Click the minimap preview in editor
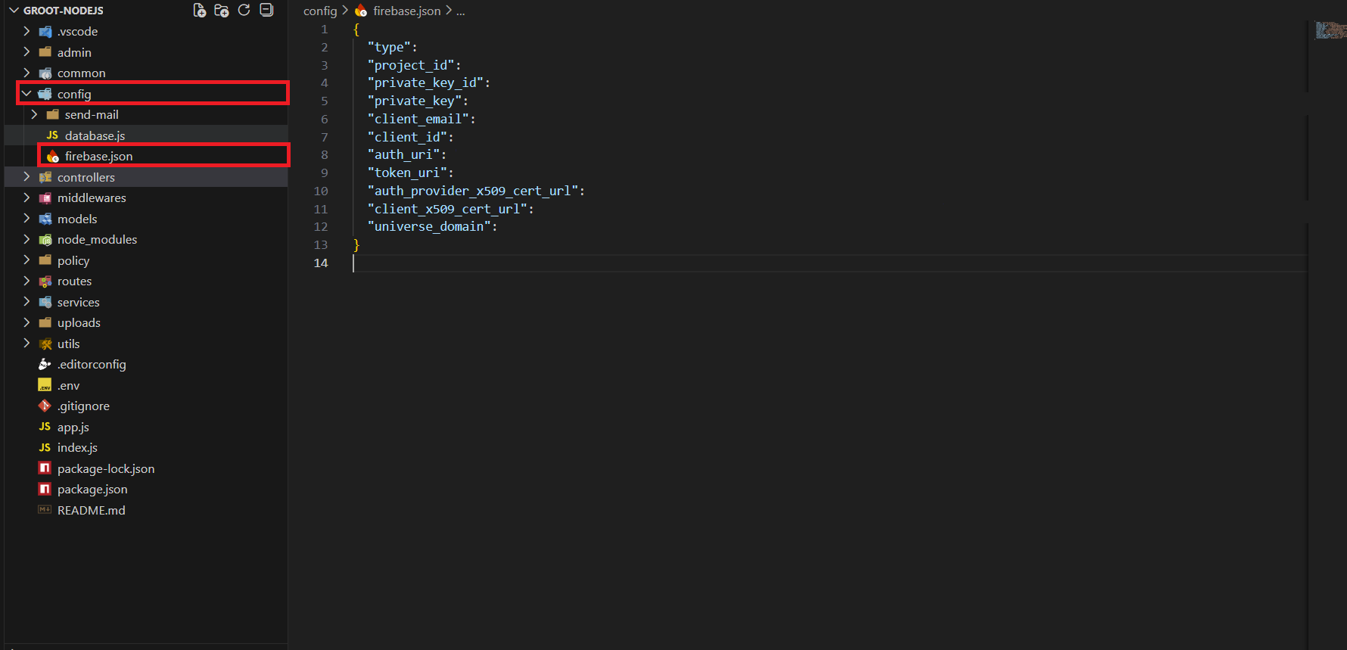 click(1330, 30)
